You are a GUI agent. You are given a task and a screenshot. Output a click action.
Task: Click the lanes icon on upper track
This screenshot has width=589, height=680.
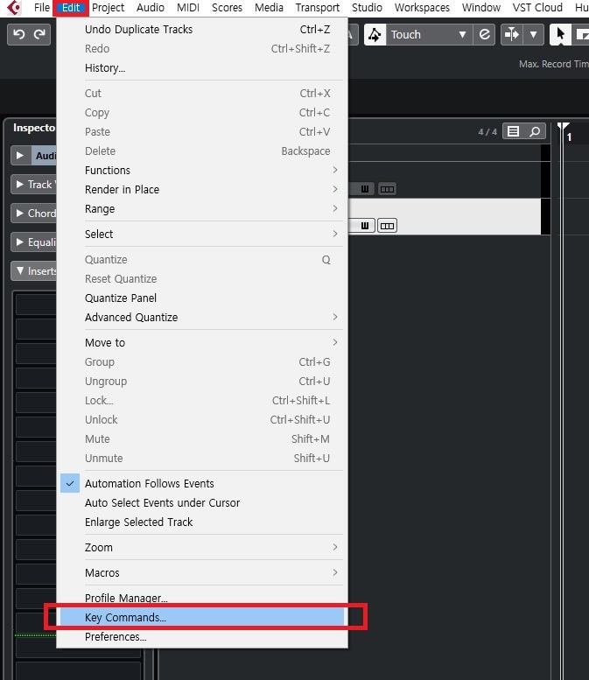point(387,189)
